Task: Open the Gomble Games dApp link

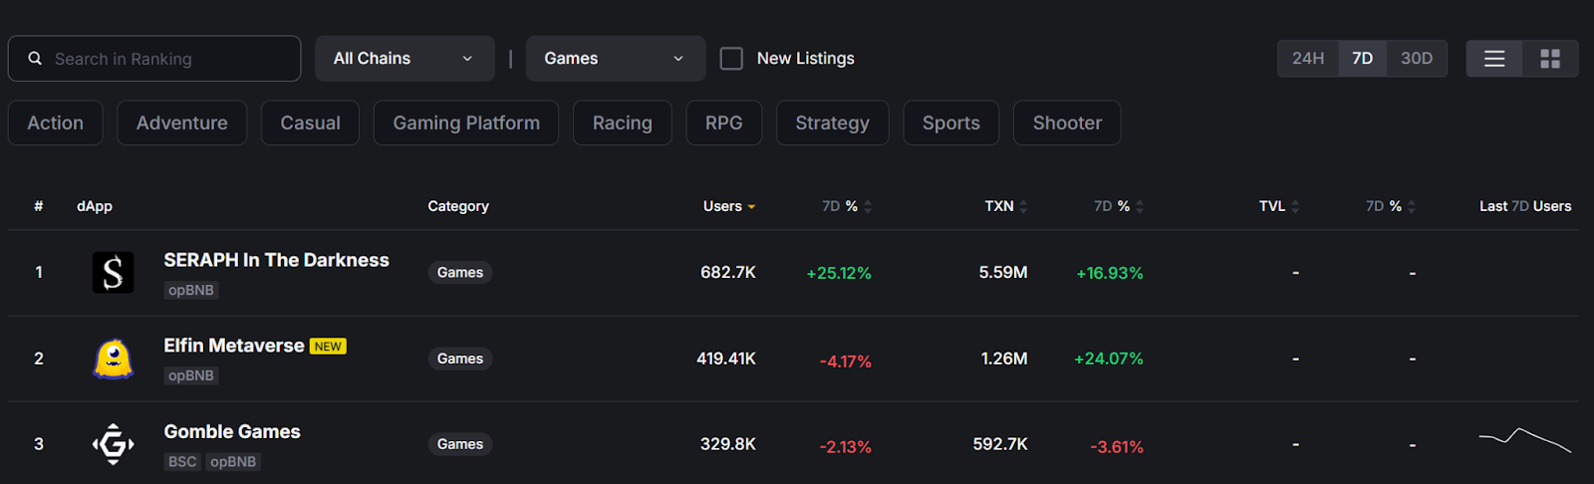Action: click(232, 431)
